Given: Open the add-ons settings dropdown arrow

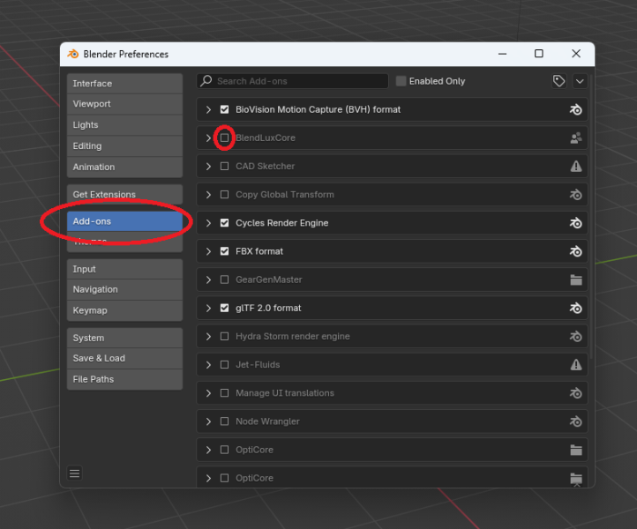Looking at the screenshot, I should point(580,81).
